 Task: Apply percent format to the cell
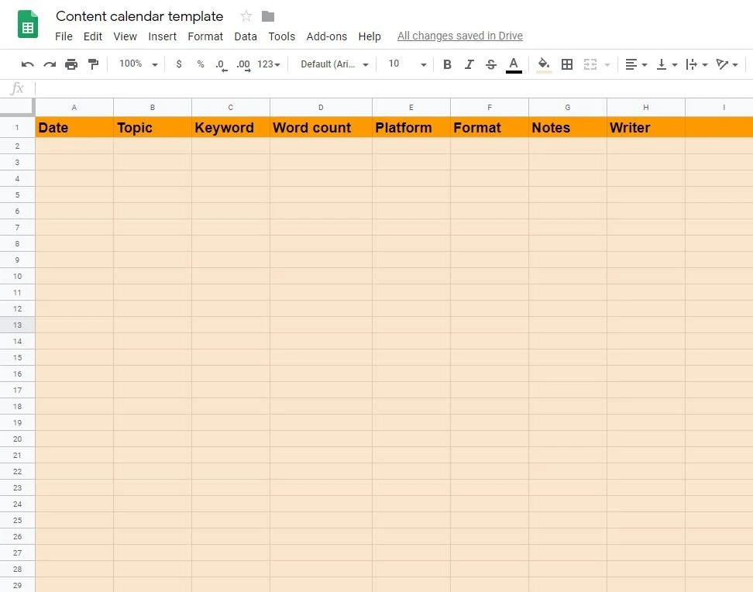[x=201, y=64]
